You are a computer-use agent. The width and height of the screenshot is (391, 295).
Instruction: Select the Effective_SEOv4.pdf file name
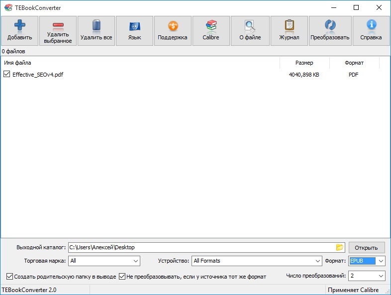38,75
